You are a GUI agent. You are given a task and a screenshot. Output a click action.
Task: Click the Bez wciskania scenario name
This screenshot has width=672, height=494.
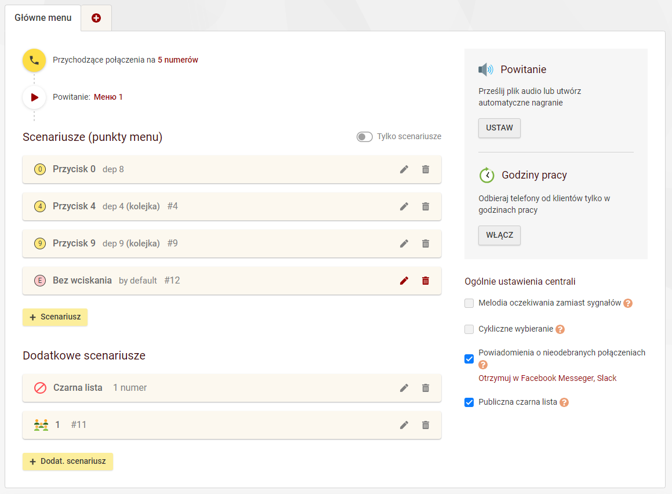(x=82, y=281)
